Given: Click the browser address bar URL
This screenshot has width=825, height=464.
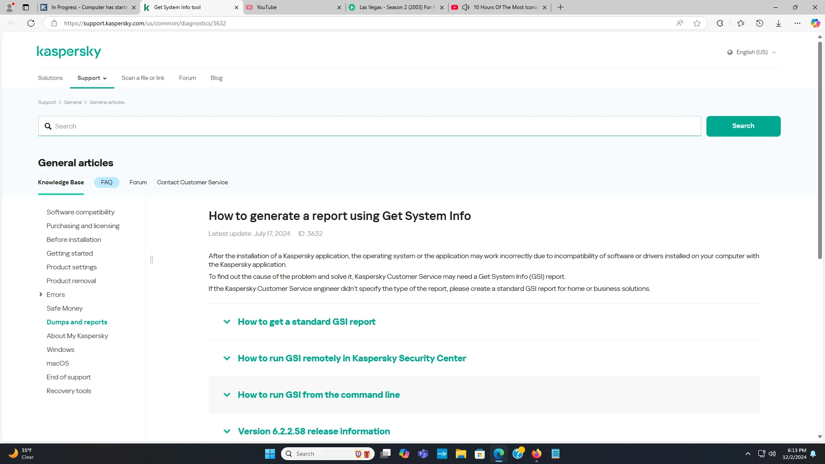Looking at the screenshot, I should pyautogui.click(x=145, y=23).
